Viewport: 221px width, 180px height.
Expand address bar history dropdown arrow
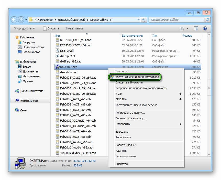click(x=139, y=20)
